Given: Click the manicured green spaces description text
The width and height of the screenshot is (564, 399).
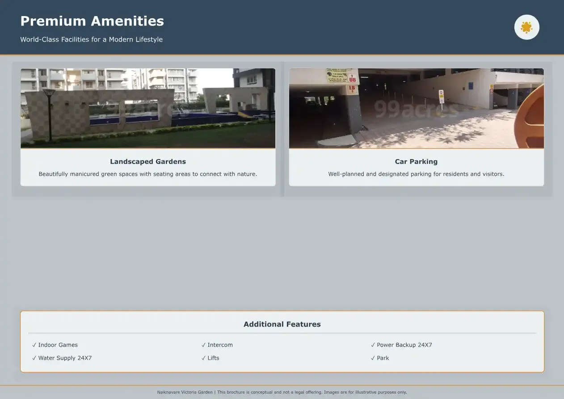Looking at the screenshot, I should [x=148, y=174].
